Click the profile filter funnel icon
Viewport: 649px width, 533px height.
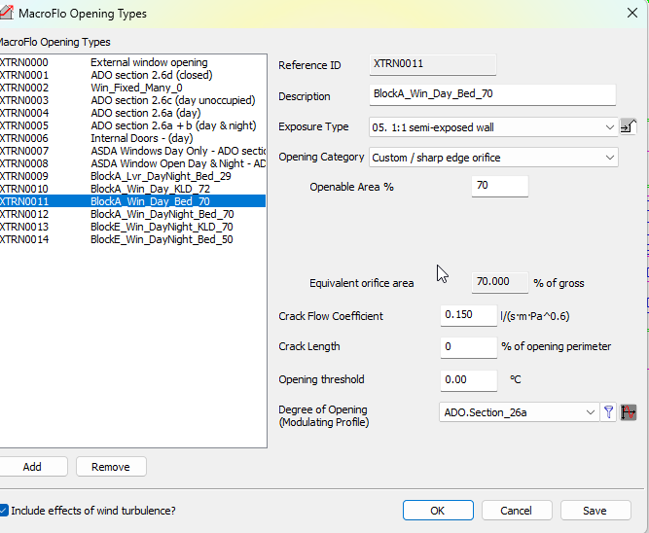(609, 412)
